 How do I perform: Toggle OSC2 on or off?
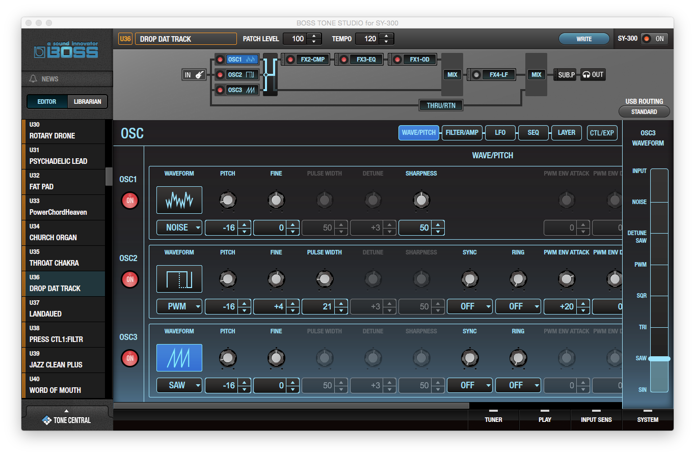(x=129, y=279)
